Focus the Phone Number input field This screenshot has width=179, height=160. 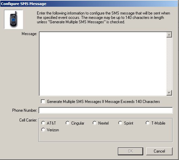[x=106, y=110]
